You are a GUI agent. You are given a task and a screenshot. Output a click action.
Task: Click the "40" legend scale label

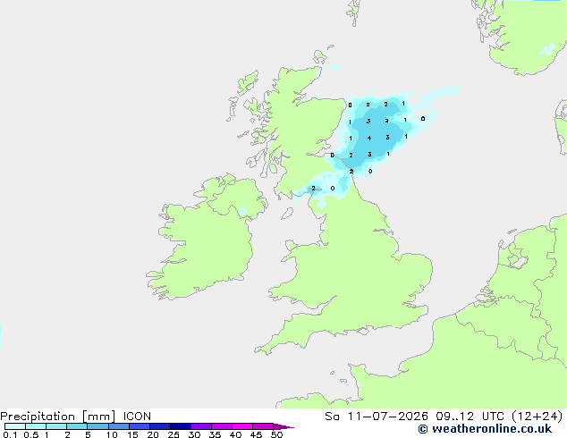[x=235, y=434]
